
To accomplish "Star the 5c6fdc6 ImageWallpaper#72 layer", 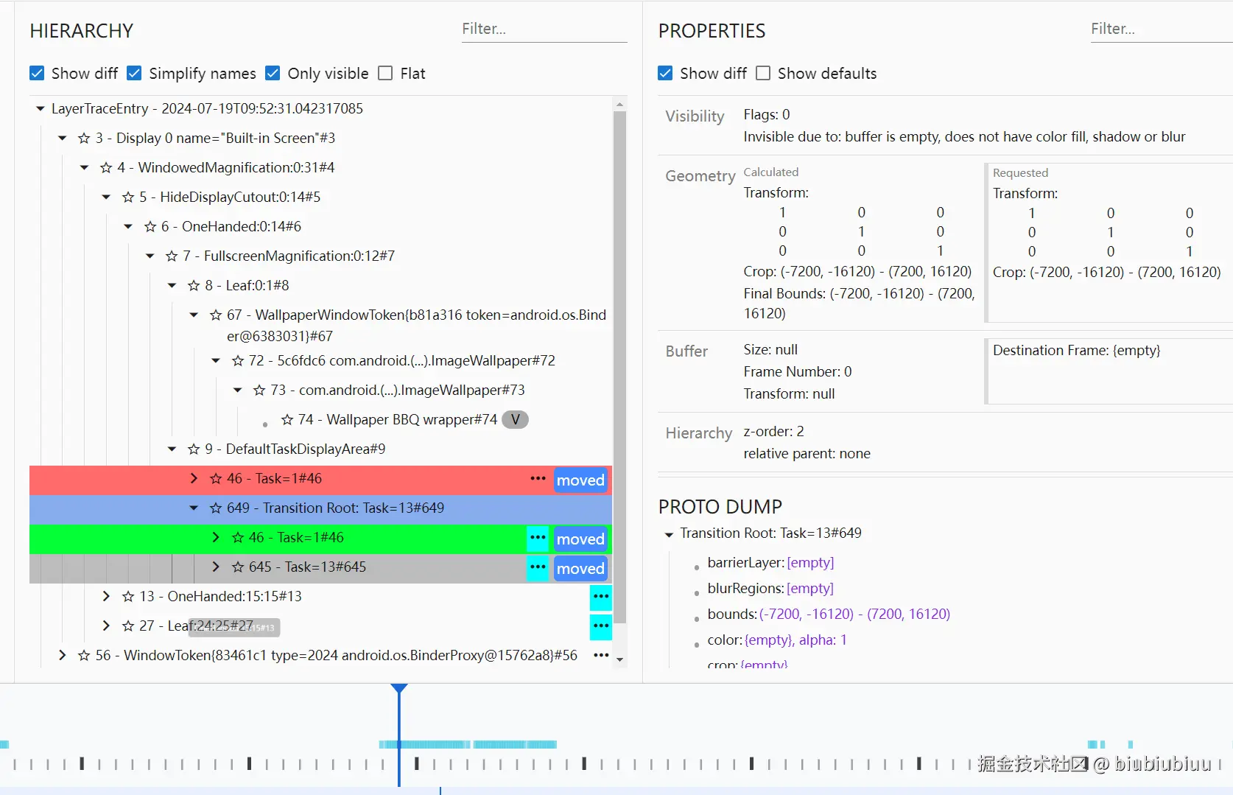I will point(238,361).
